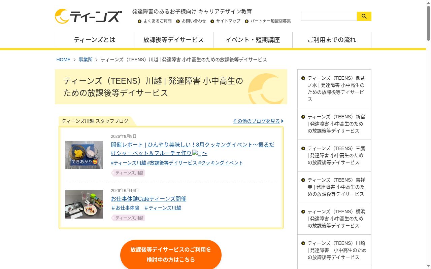Open sidebar link for TEENS 横浜
Viewport: 431px width, 269px height.
pyautogui.click(x=334, y=219)
